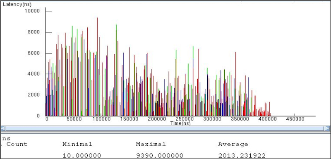Click the Time(ns) axis label
Viewport: 331px width, 159px height.
pyautogui.click(x=180, y=123)
